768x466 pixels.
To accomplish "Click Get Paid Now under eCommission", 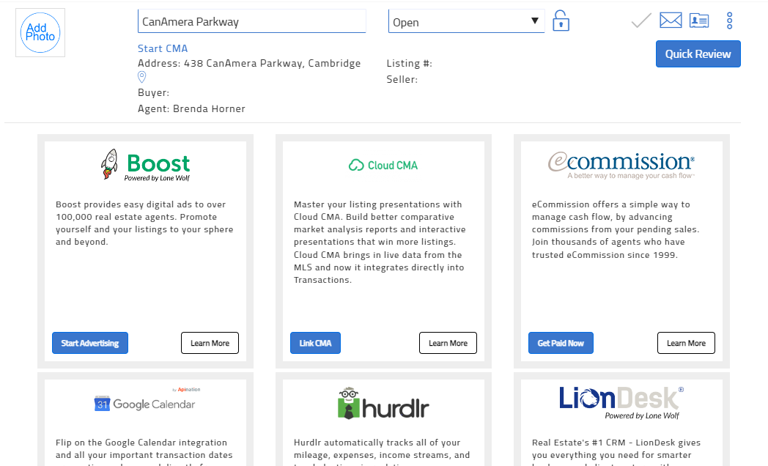I will 561,342.
